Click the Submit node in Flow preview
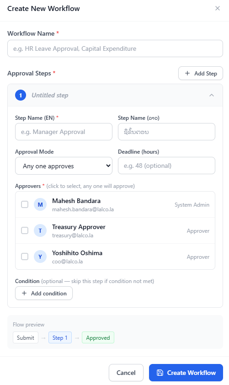Screen dimensions: 229x385 point(26,337)
